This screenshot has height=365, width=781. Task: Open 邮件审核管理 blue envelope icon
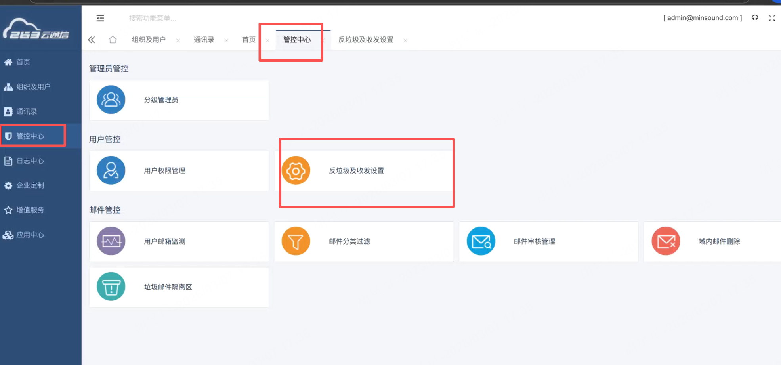point(481,241)
